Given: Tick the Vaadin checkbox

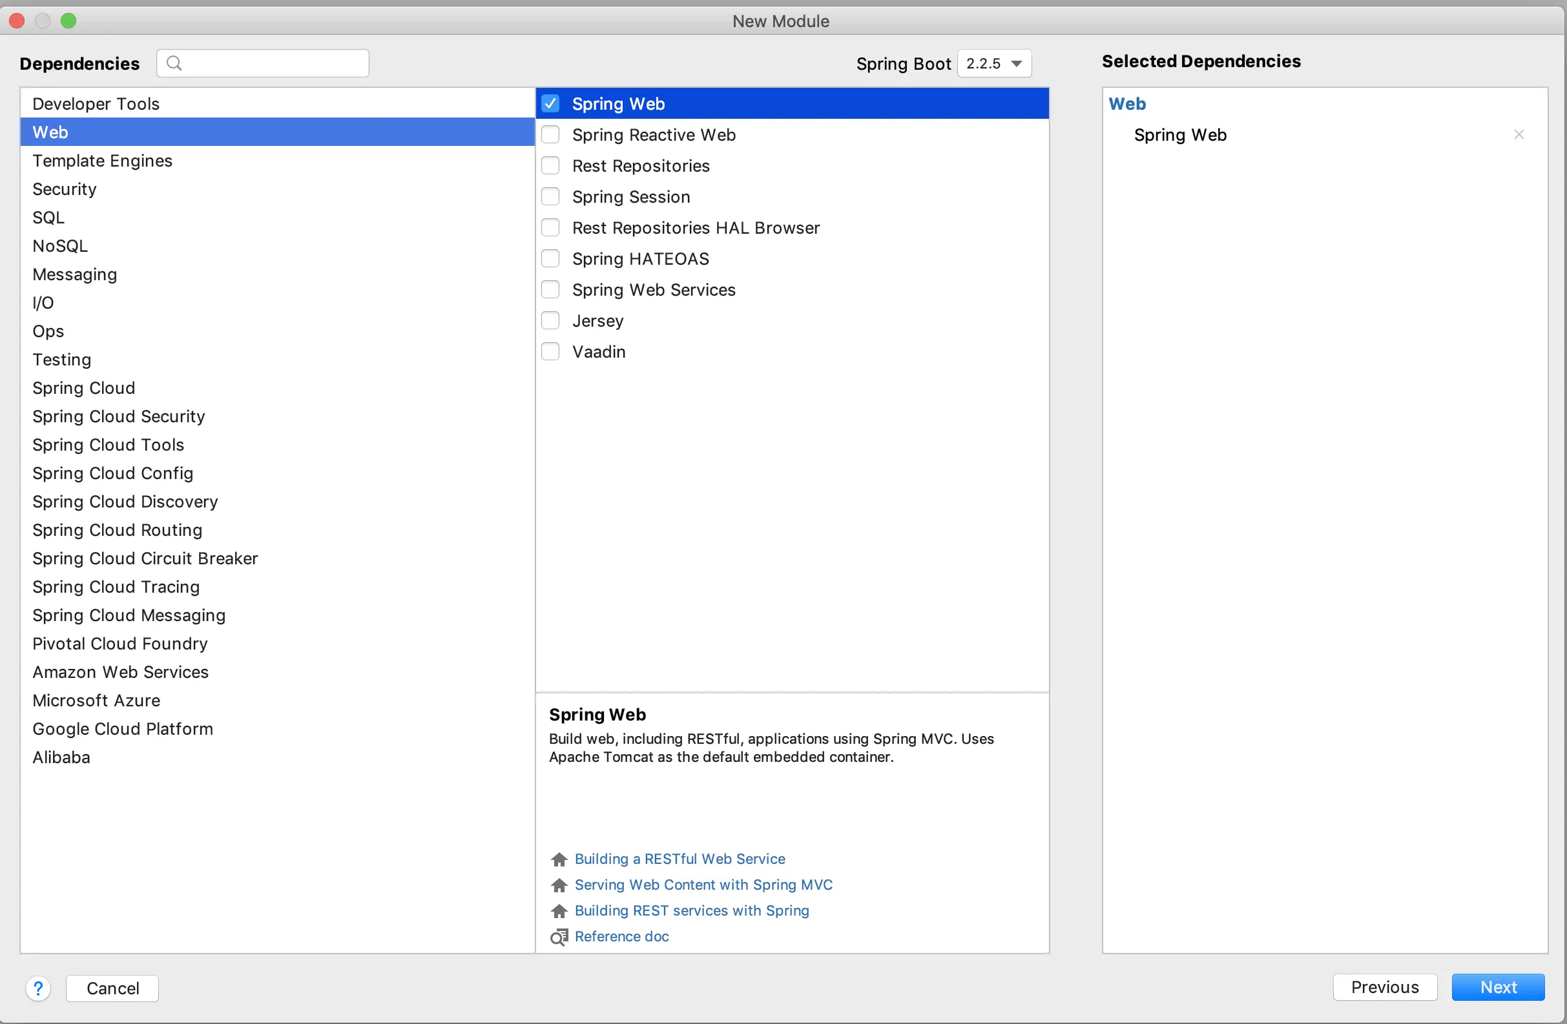Looking at the screenshot, I should [550, 351].
